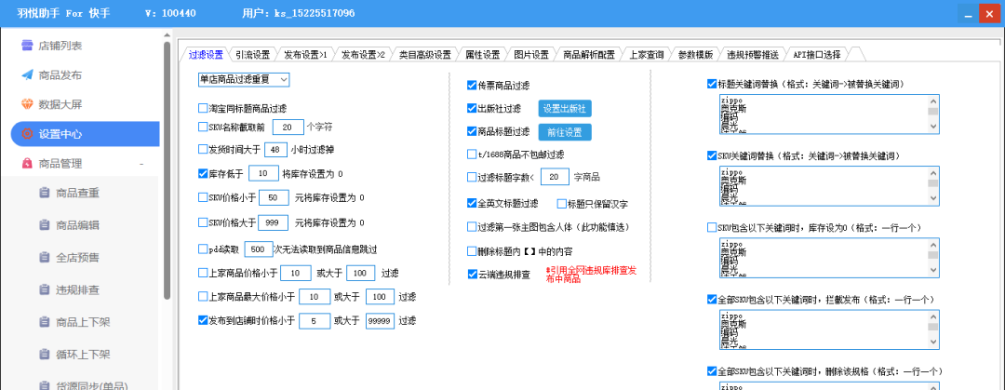The height and width of the screenshot is (390, 1005).
Task: Open 违规预警推送 tab
Action: [752, 55]
